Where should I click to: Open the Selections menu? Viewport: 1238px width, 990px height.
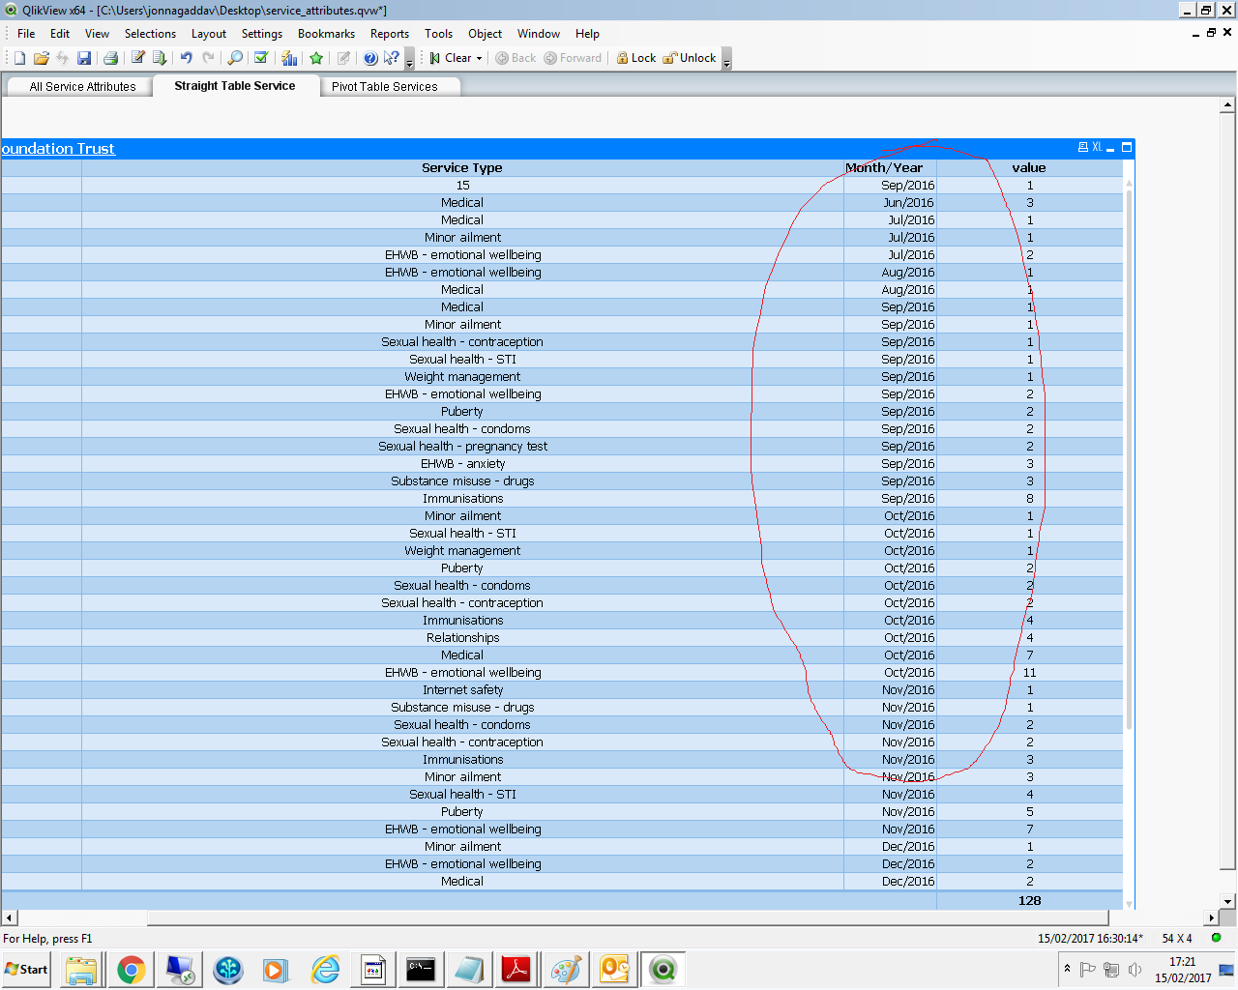click(150, 33)
